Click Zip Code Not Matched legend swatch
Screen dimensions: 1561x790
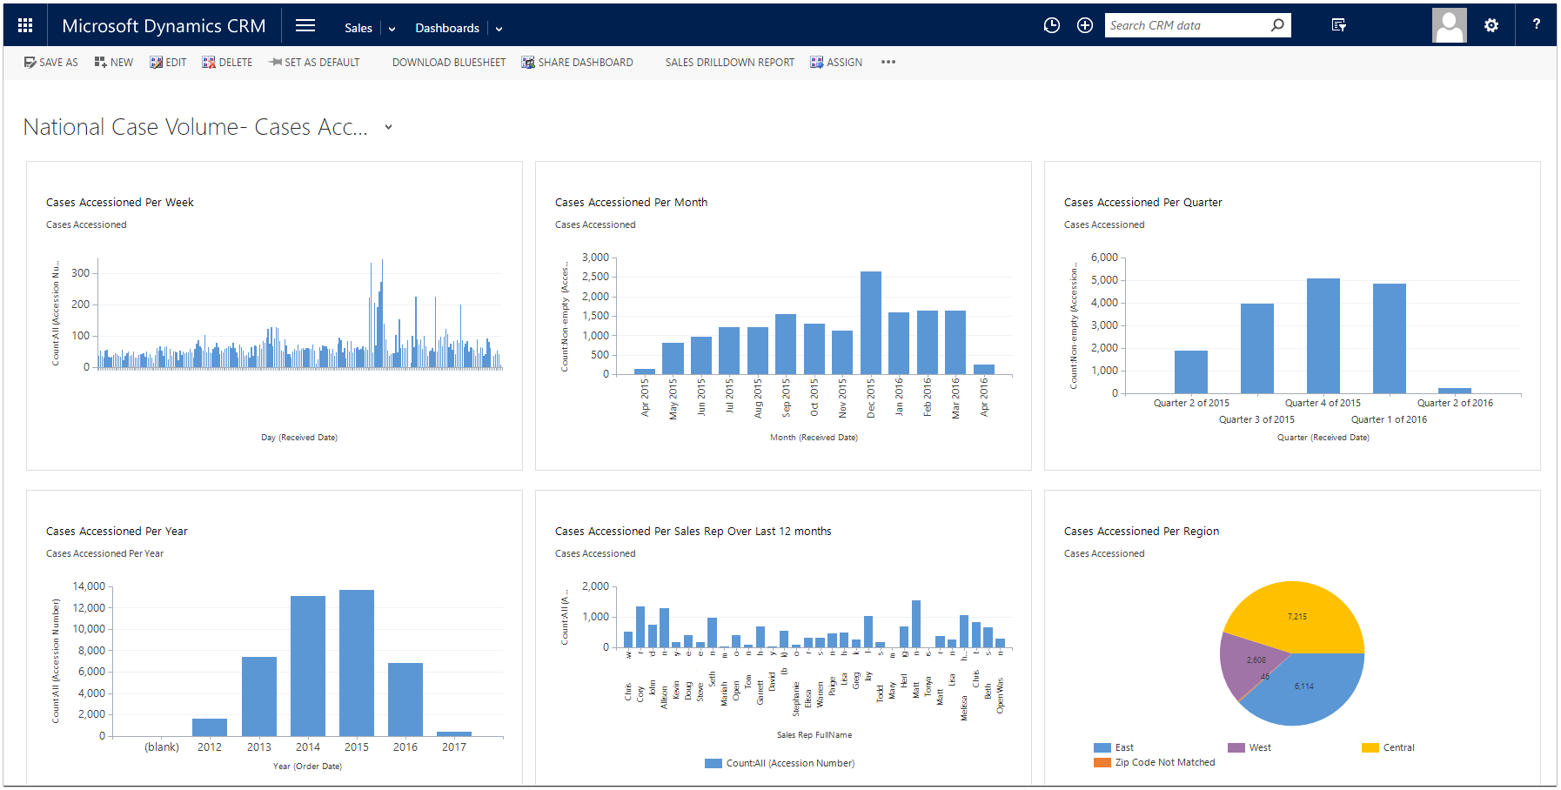point(1102,762)
